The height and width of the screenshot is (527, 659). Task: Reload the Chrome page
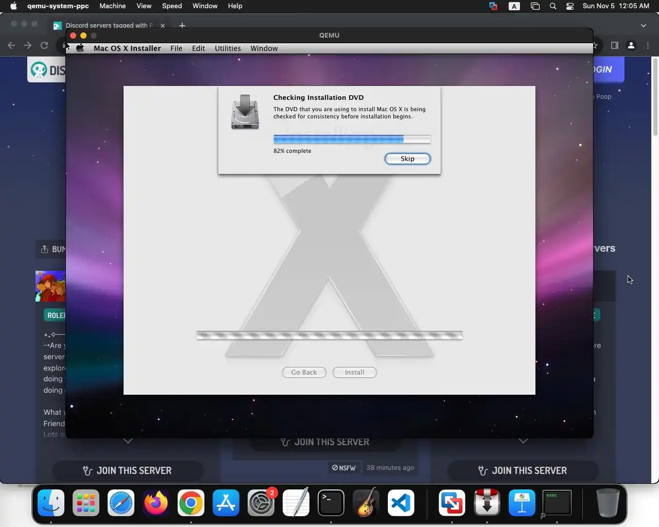pos(44,45)
